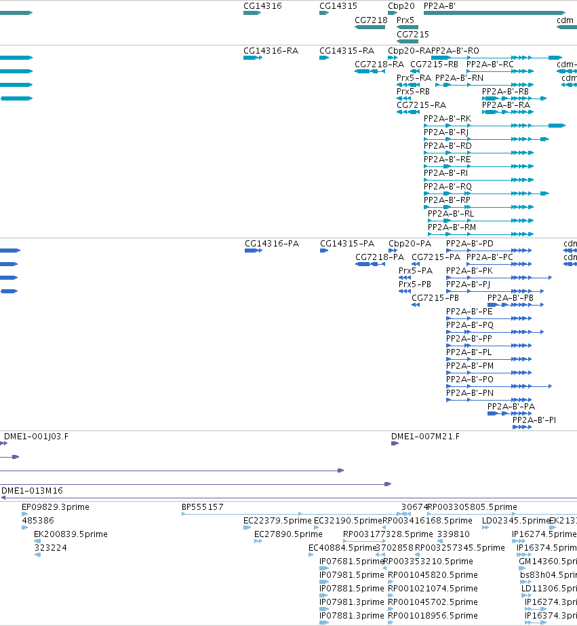577x626 pixels.
Task: Select the RP001045820.5prime feature label
Action: [433, 575]
